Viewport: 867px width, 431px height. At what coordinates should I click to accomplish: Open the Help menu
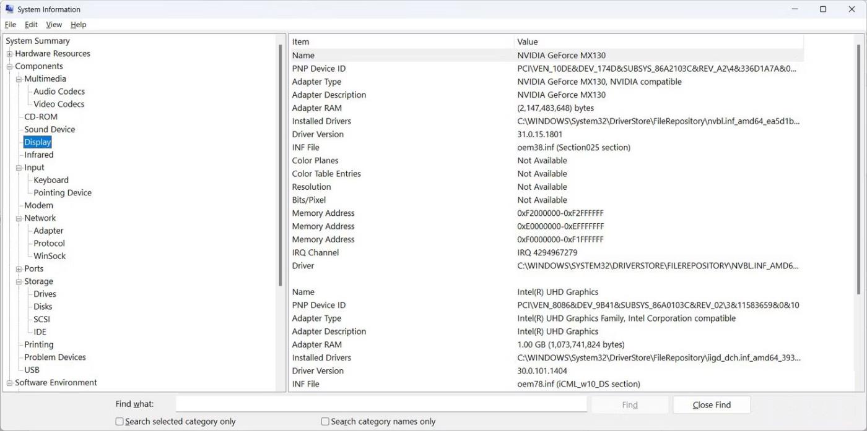click(x=79, y=25)
